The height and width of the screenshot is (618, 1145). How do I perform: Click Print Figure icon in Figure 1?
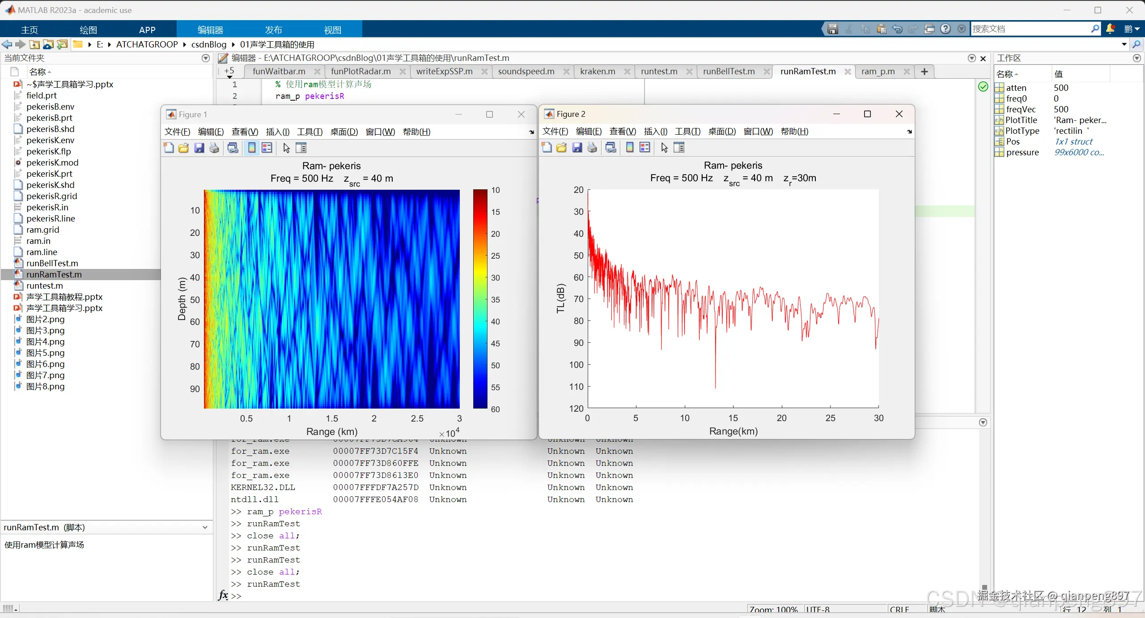[x=214, y=148]
